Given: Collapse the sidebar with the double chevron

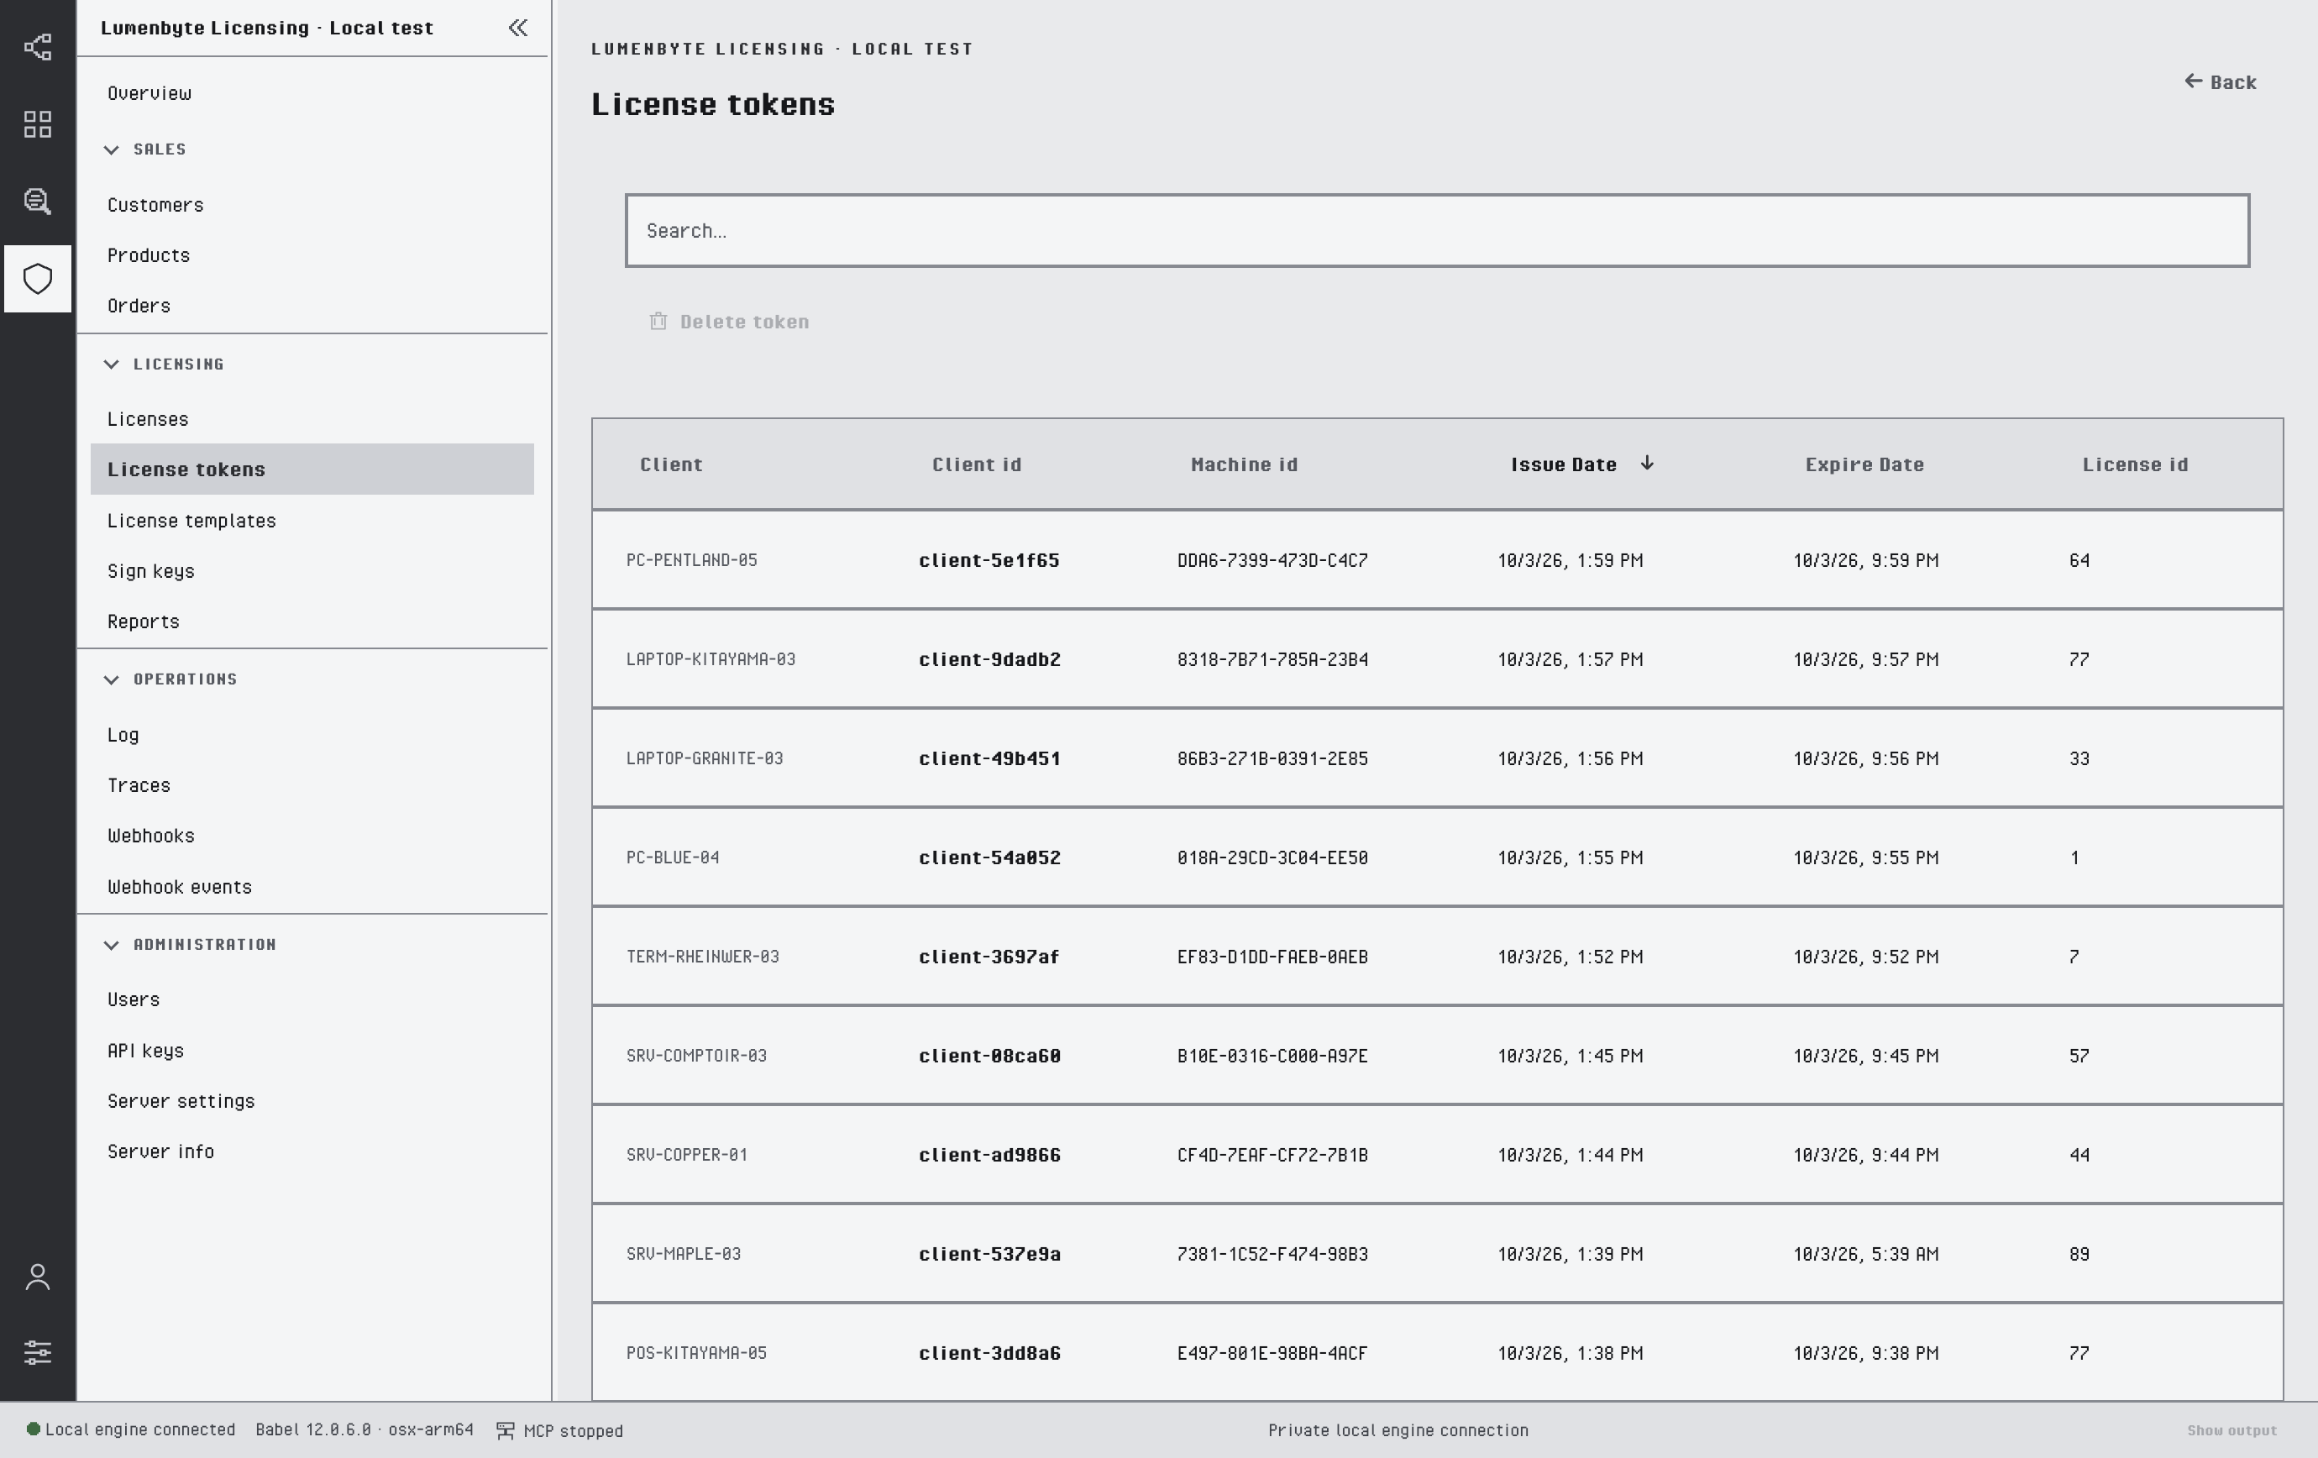Looking at the screenshot, I should click(518, 28).
